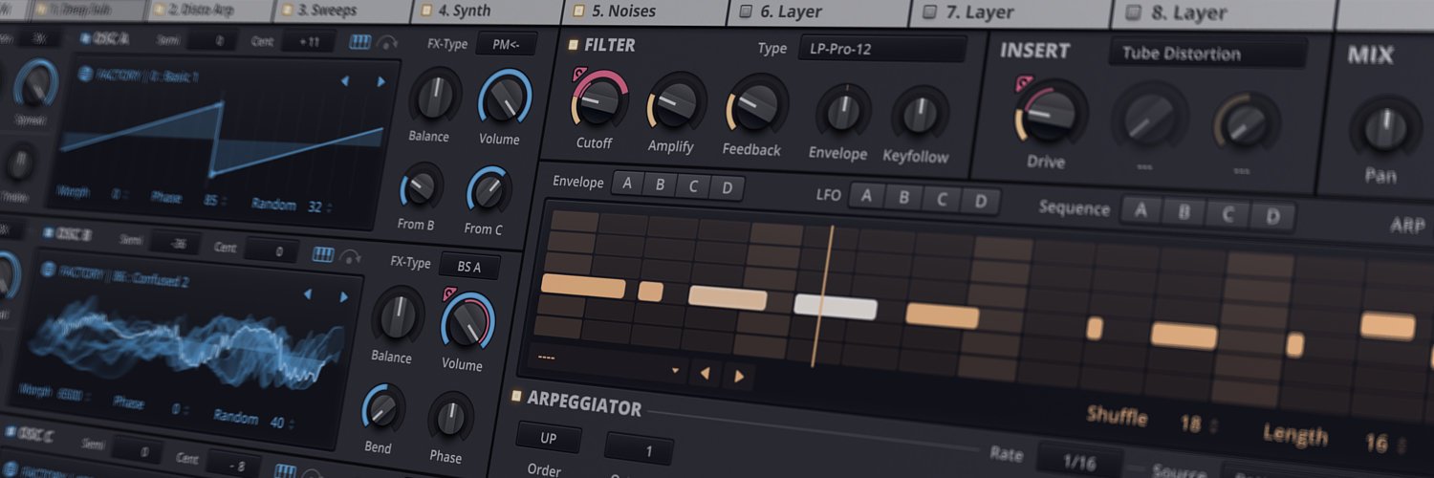Select Sequence C button
The image size is (1434, 478).
click(x=1228, y=214)
